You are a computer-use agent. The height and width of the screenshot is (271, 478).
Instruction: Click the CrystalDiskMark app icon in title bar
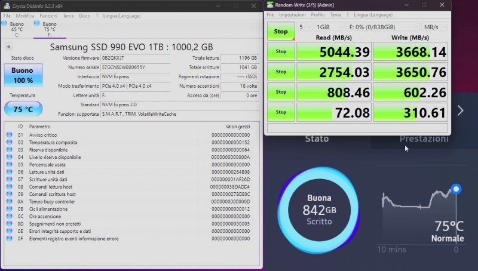pos(270,5)
